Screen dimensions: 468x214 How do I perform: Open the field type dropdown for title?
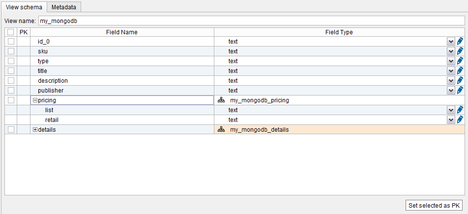[x=451, y=71]
